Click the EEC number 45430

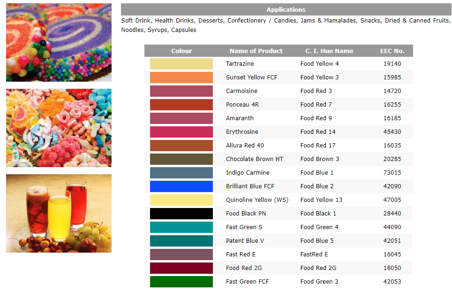tap(392, 131)
